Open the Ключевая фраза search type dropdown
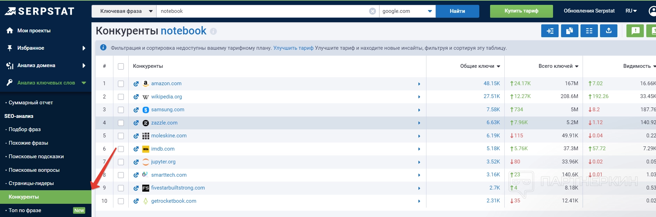 point(124,11)
